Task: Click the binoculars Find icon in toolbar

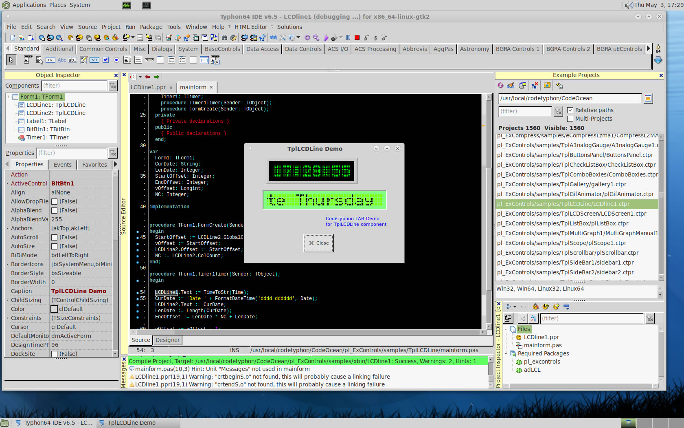Action: [224, 38]
